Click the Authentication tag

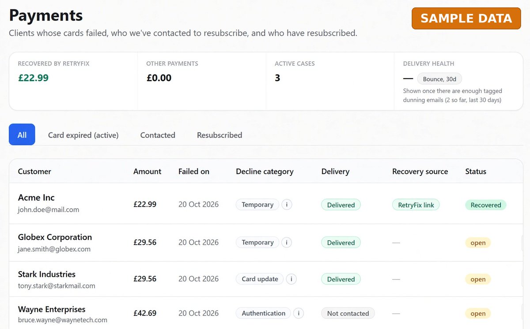(264, 314)
